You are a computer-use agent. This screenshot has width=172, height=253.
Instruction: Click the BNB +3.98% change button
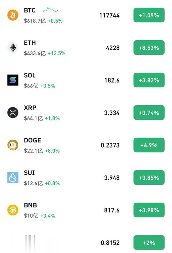[149, 210]
